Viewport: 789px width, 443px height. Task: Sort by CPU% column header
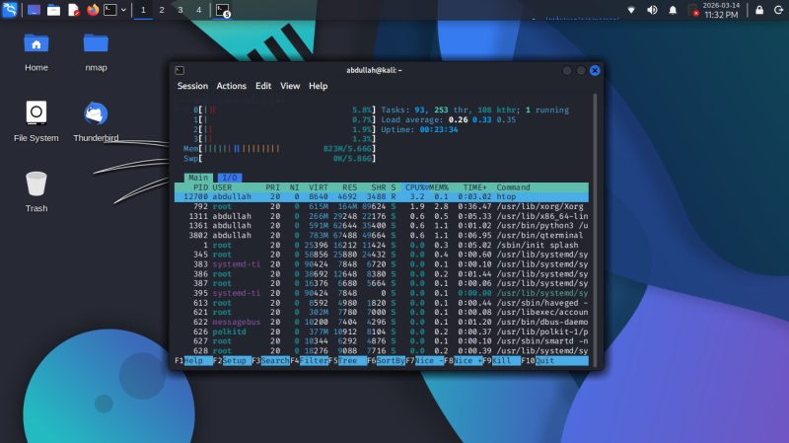415,187
